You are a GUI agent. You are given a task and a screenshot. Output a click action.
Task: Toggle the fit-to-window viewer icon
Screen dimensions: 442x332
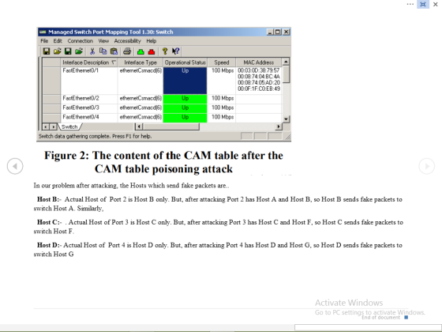(423, 4)
